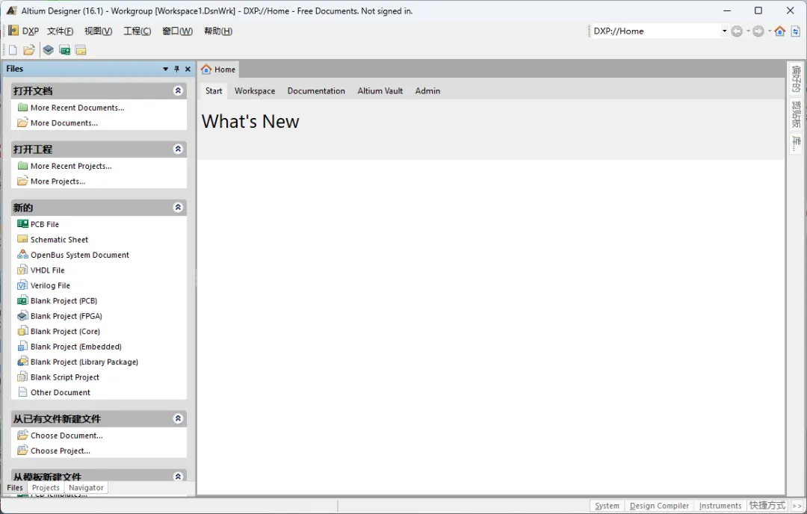Collapse the 打开文档 section
The image size is (807, 514).
[x=178, y=90]
